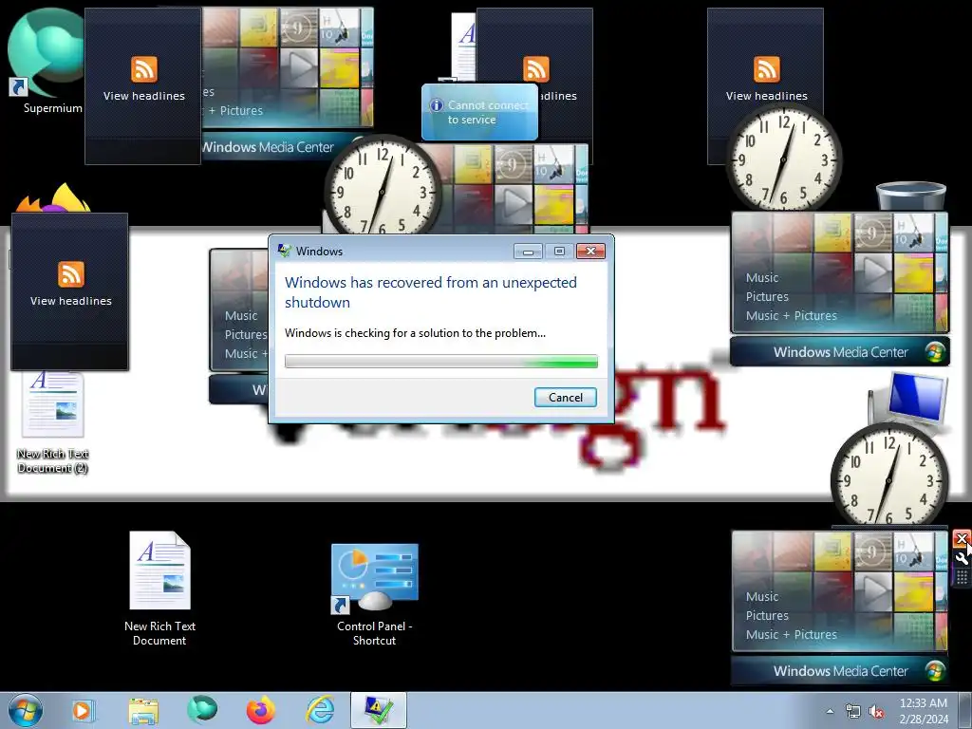Click Windows Media Center bar under the Recycle Bin gadget

[840, 352]
